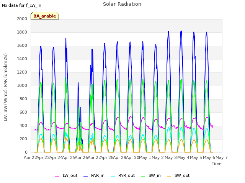The width and height of the screenshot is (245, 183).
Task: Click the Apr 25 x-axis label
Action: 69,157
